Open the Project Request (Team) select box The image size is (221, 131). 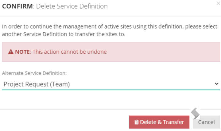click(111, 84)
